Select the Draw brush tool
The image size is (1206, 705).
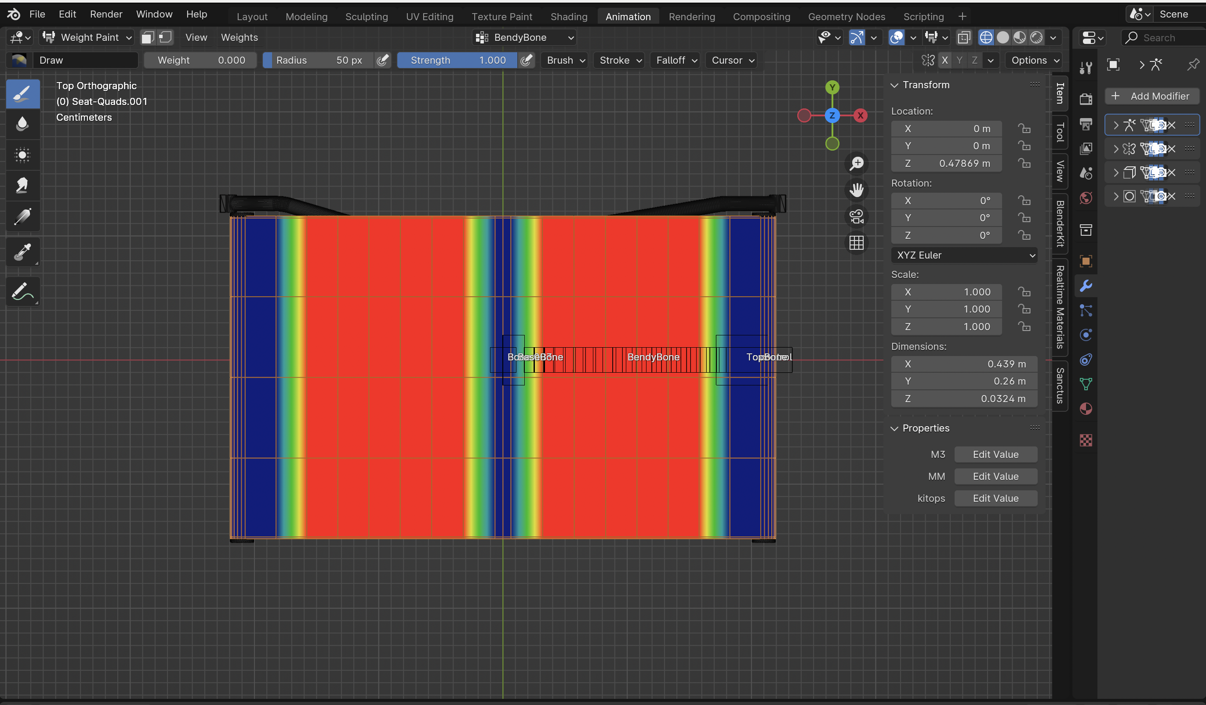(x=22, y=94)
